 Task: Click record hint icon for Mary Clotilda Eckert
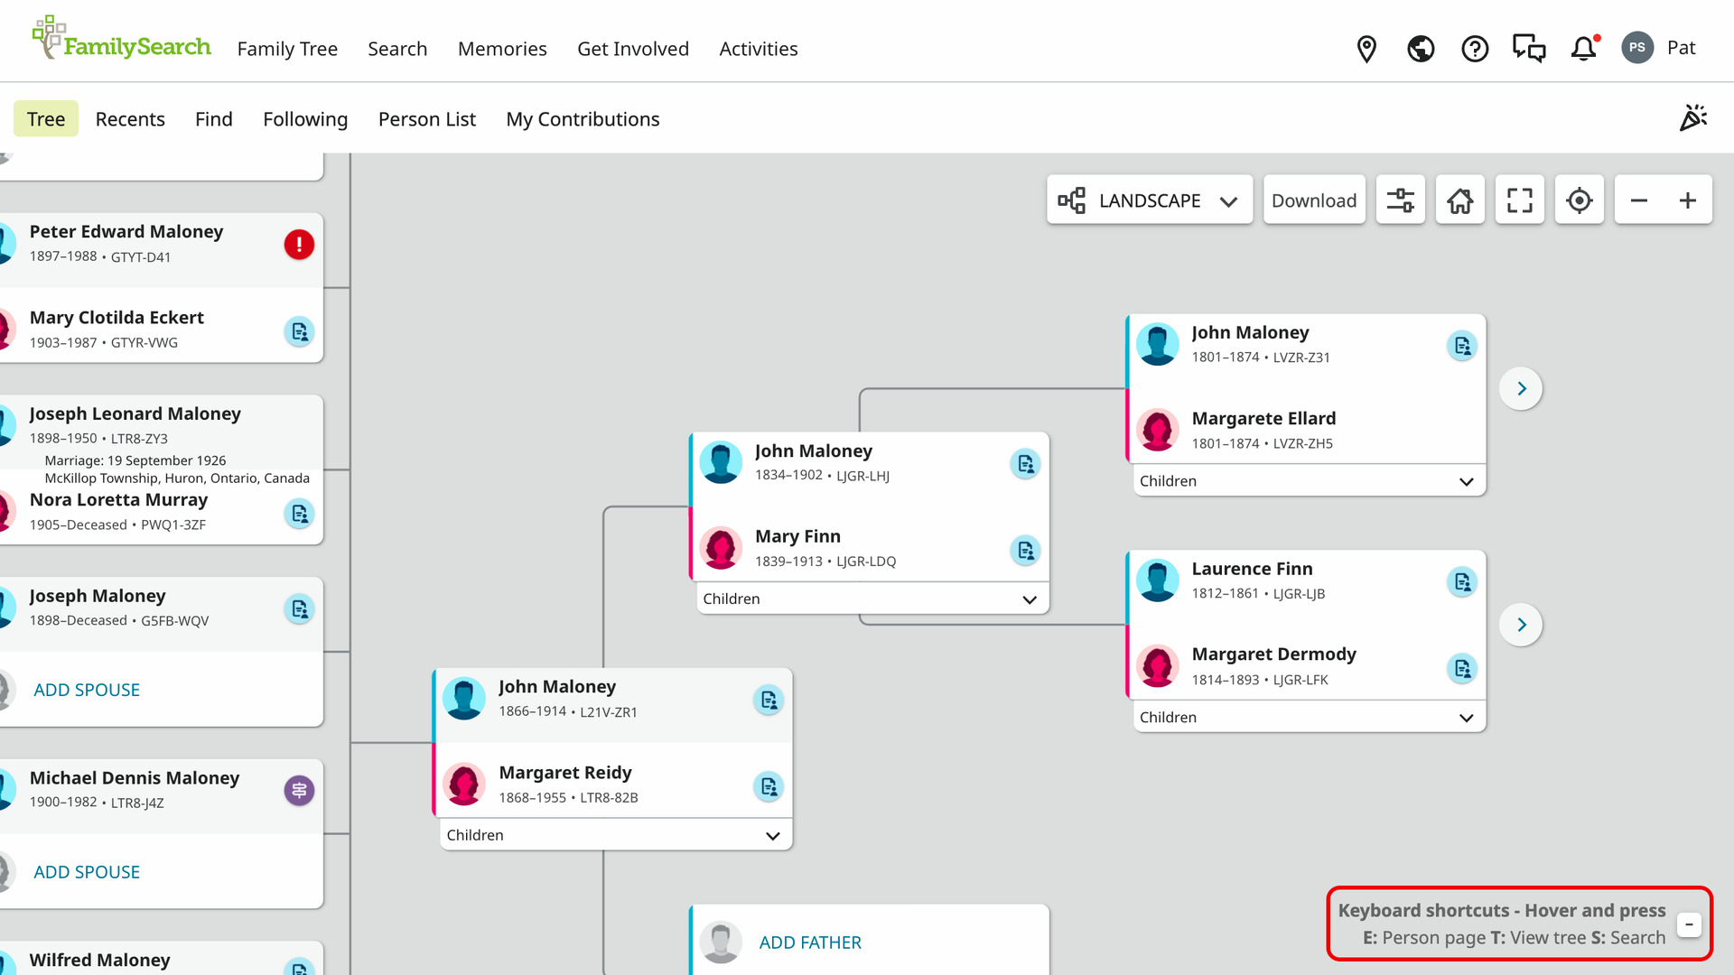(299, 331)
